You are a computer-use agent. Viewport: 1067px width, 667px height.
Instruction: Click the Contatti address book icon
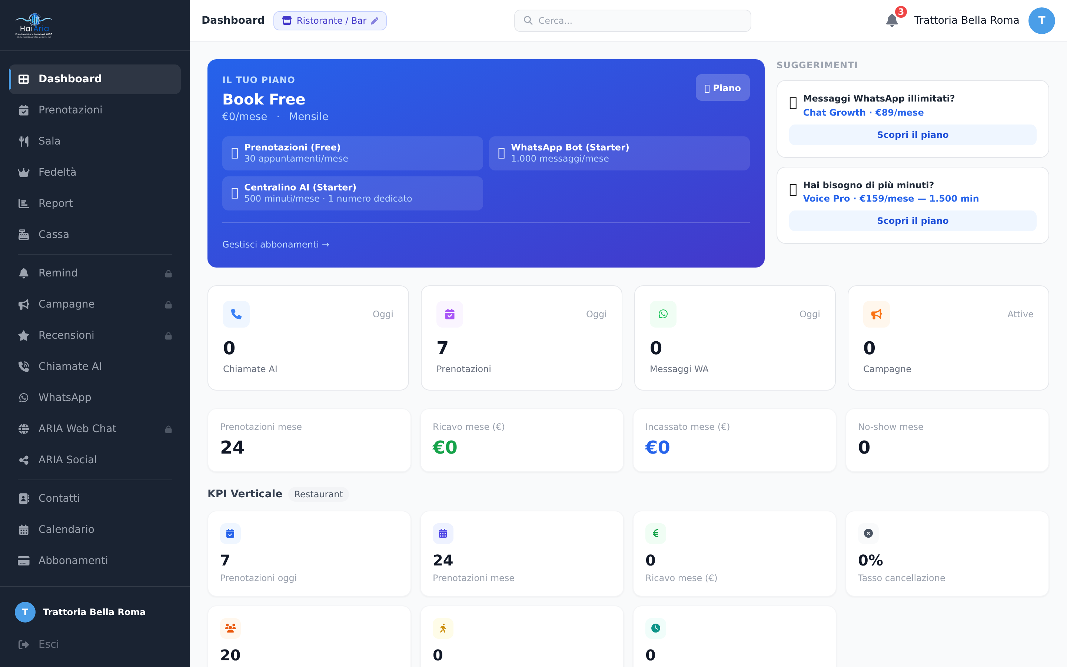24,498
